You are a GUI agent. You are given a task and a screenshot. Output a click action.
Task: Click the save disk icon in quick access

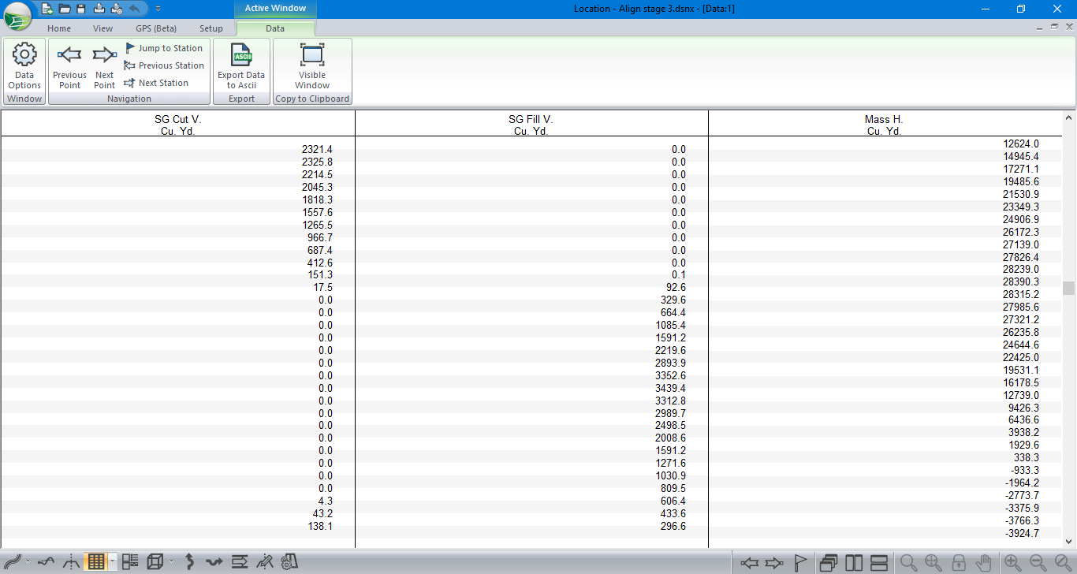coord(81,9)
